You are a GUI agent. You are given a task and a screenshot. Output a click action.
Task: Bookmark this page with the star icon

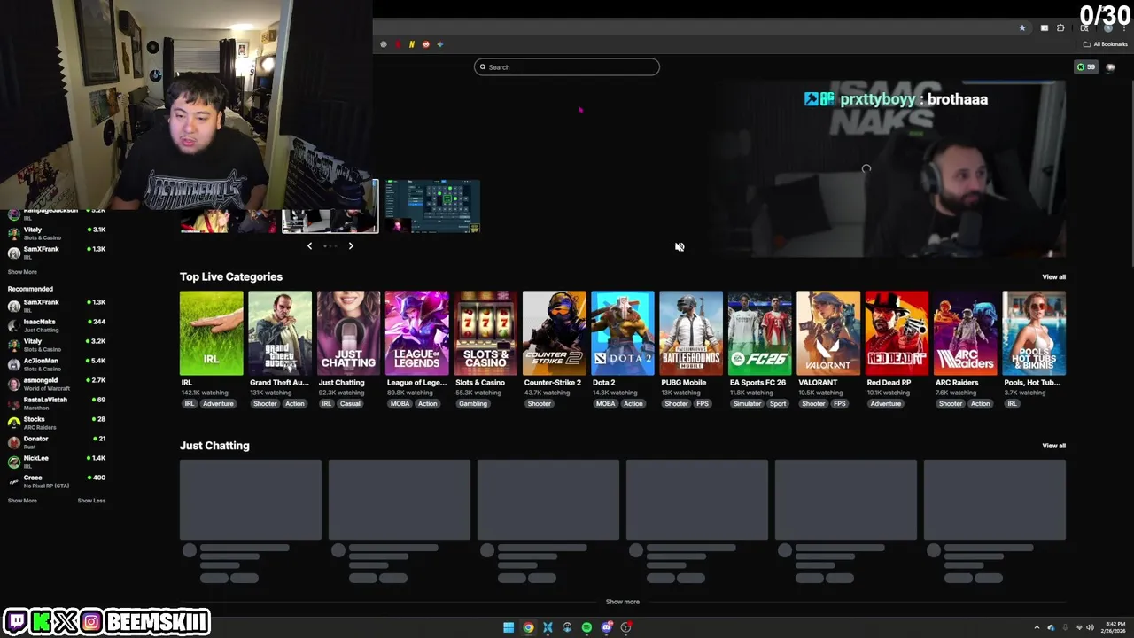click(1022, 28)
